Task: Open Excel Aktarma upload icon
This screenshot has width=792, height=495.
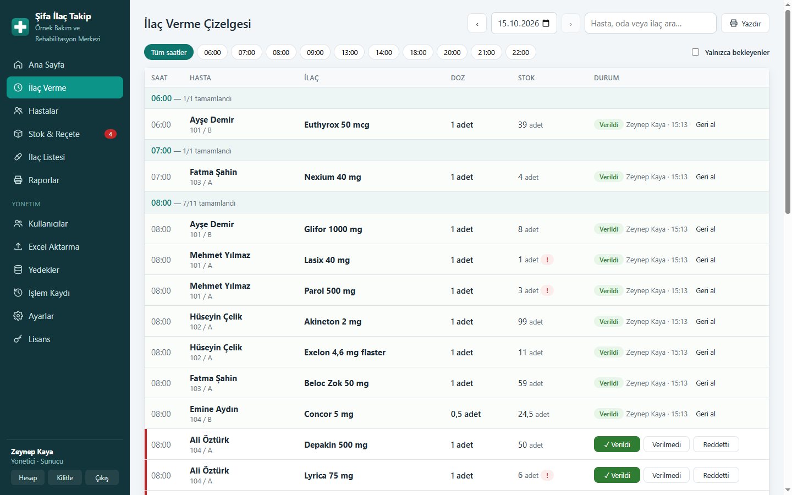Action: point(18,247)
